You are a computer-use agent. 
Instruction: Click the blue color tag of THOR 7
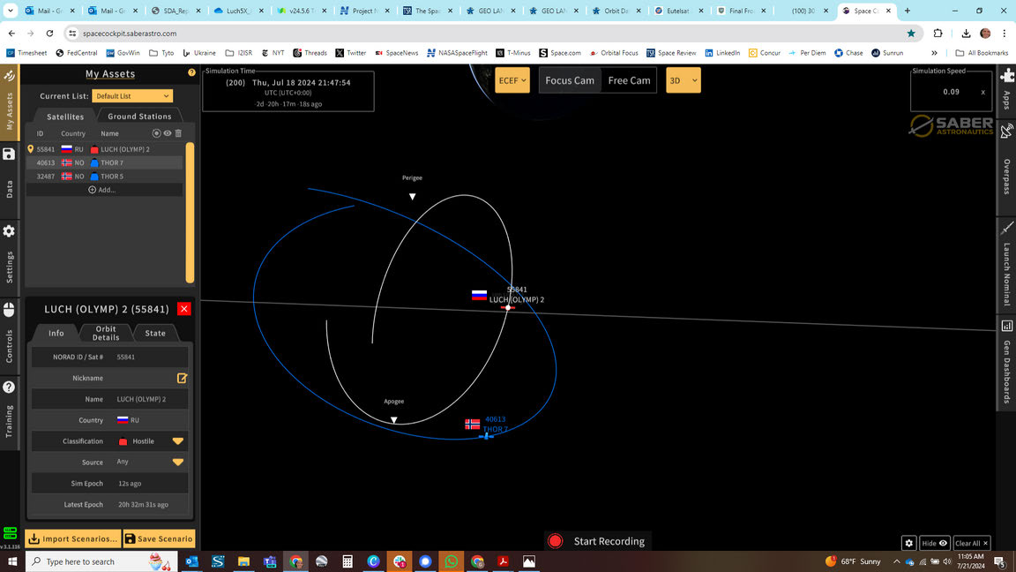coord(94,162)
